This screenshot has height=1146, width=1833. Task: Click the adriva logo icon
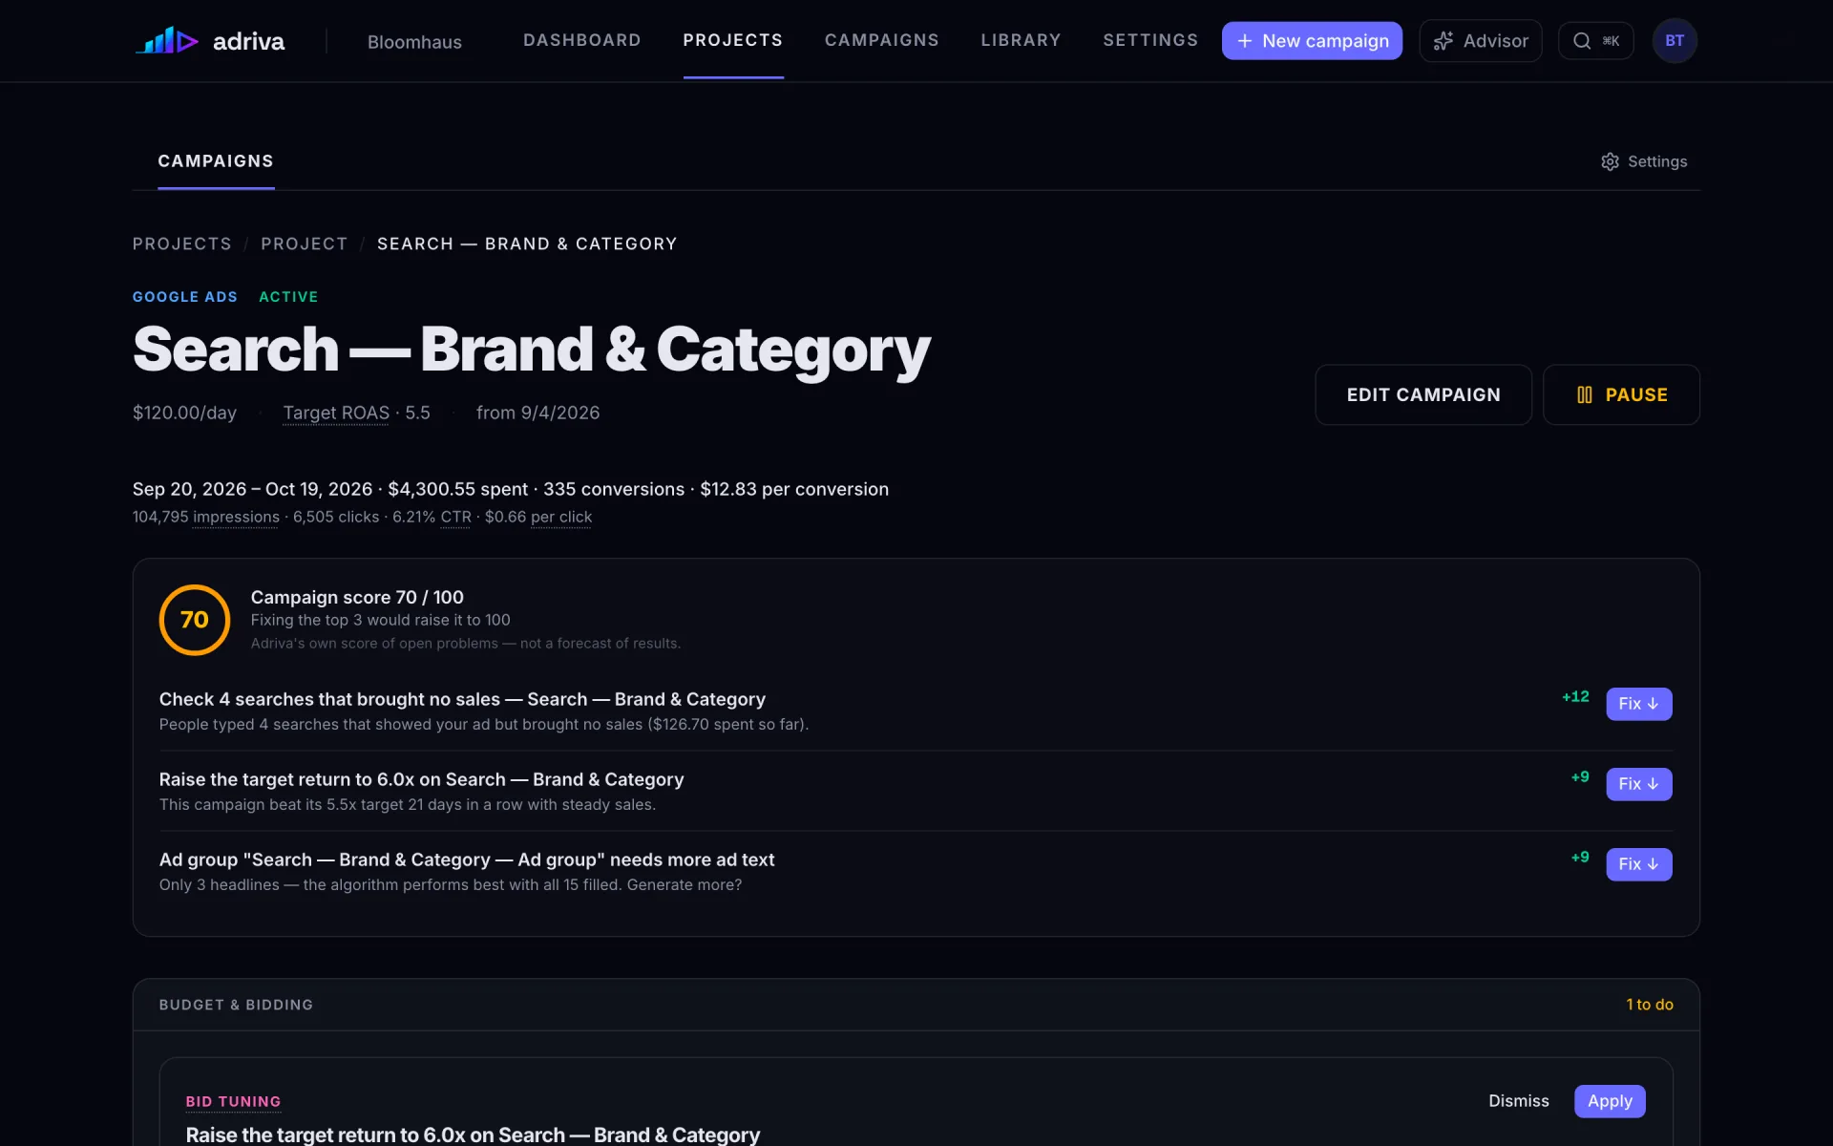coord(167,40)
